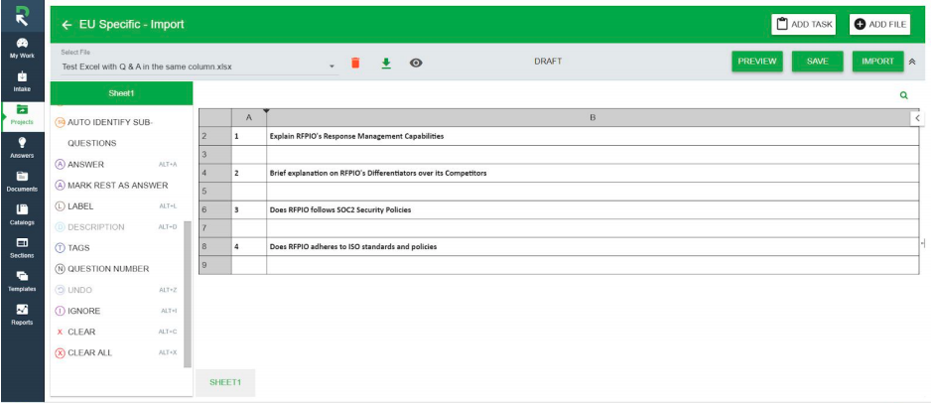Click cell 'Does RFPIO follows SOC2 Security Policies'
This screenshot has height=403, width=931.
[593, 209]
